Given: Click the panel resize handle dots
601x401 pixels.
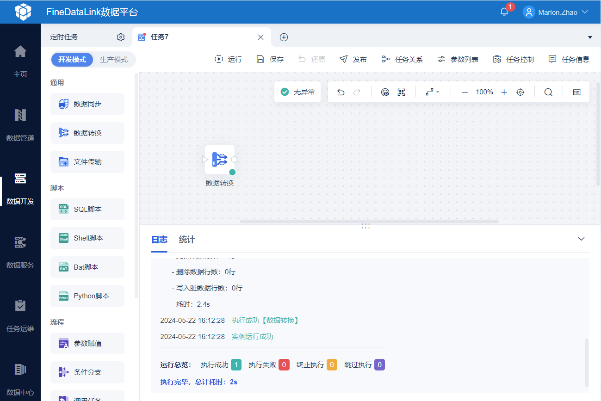Looking at the screenshot, I should tap(366, 226).
